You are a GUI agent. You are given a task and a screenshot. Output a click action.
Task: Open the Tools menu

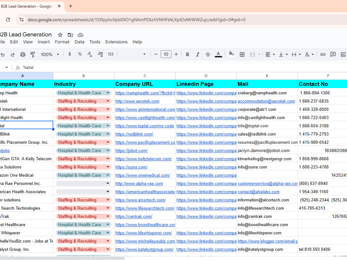95,42
